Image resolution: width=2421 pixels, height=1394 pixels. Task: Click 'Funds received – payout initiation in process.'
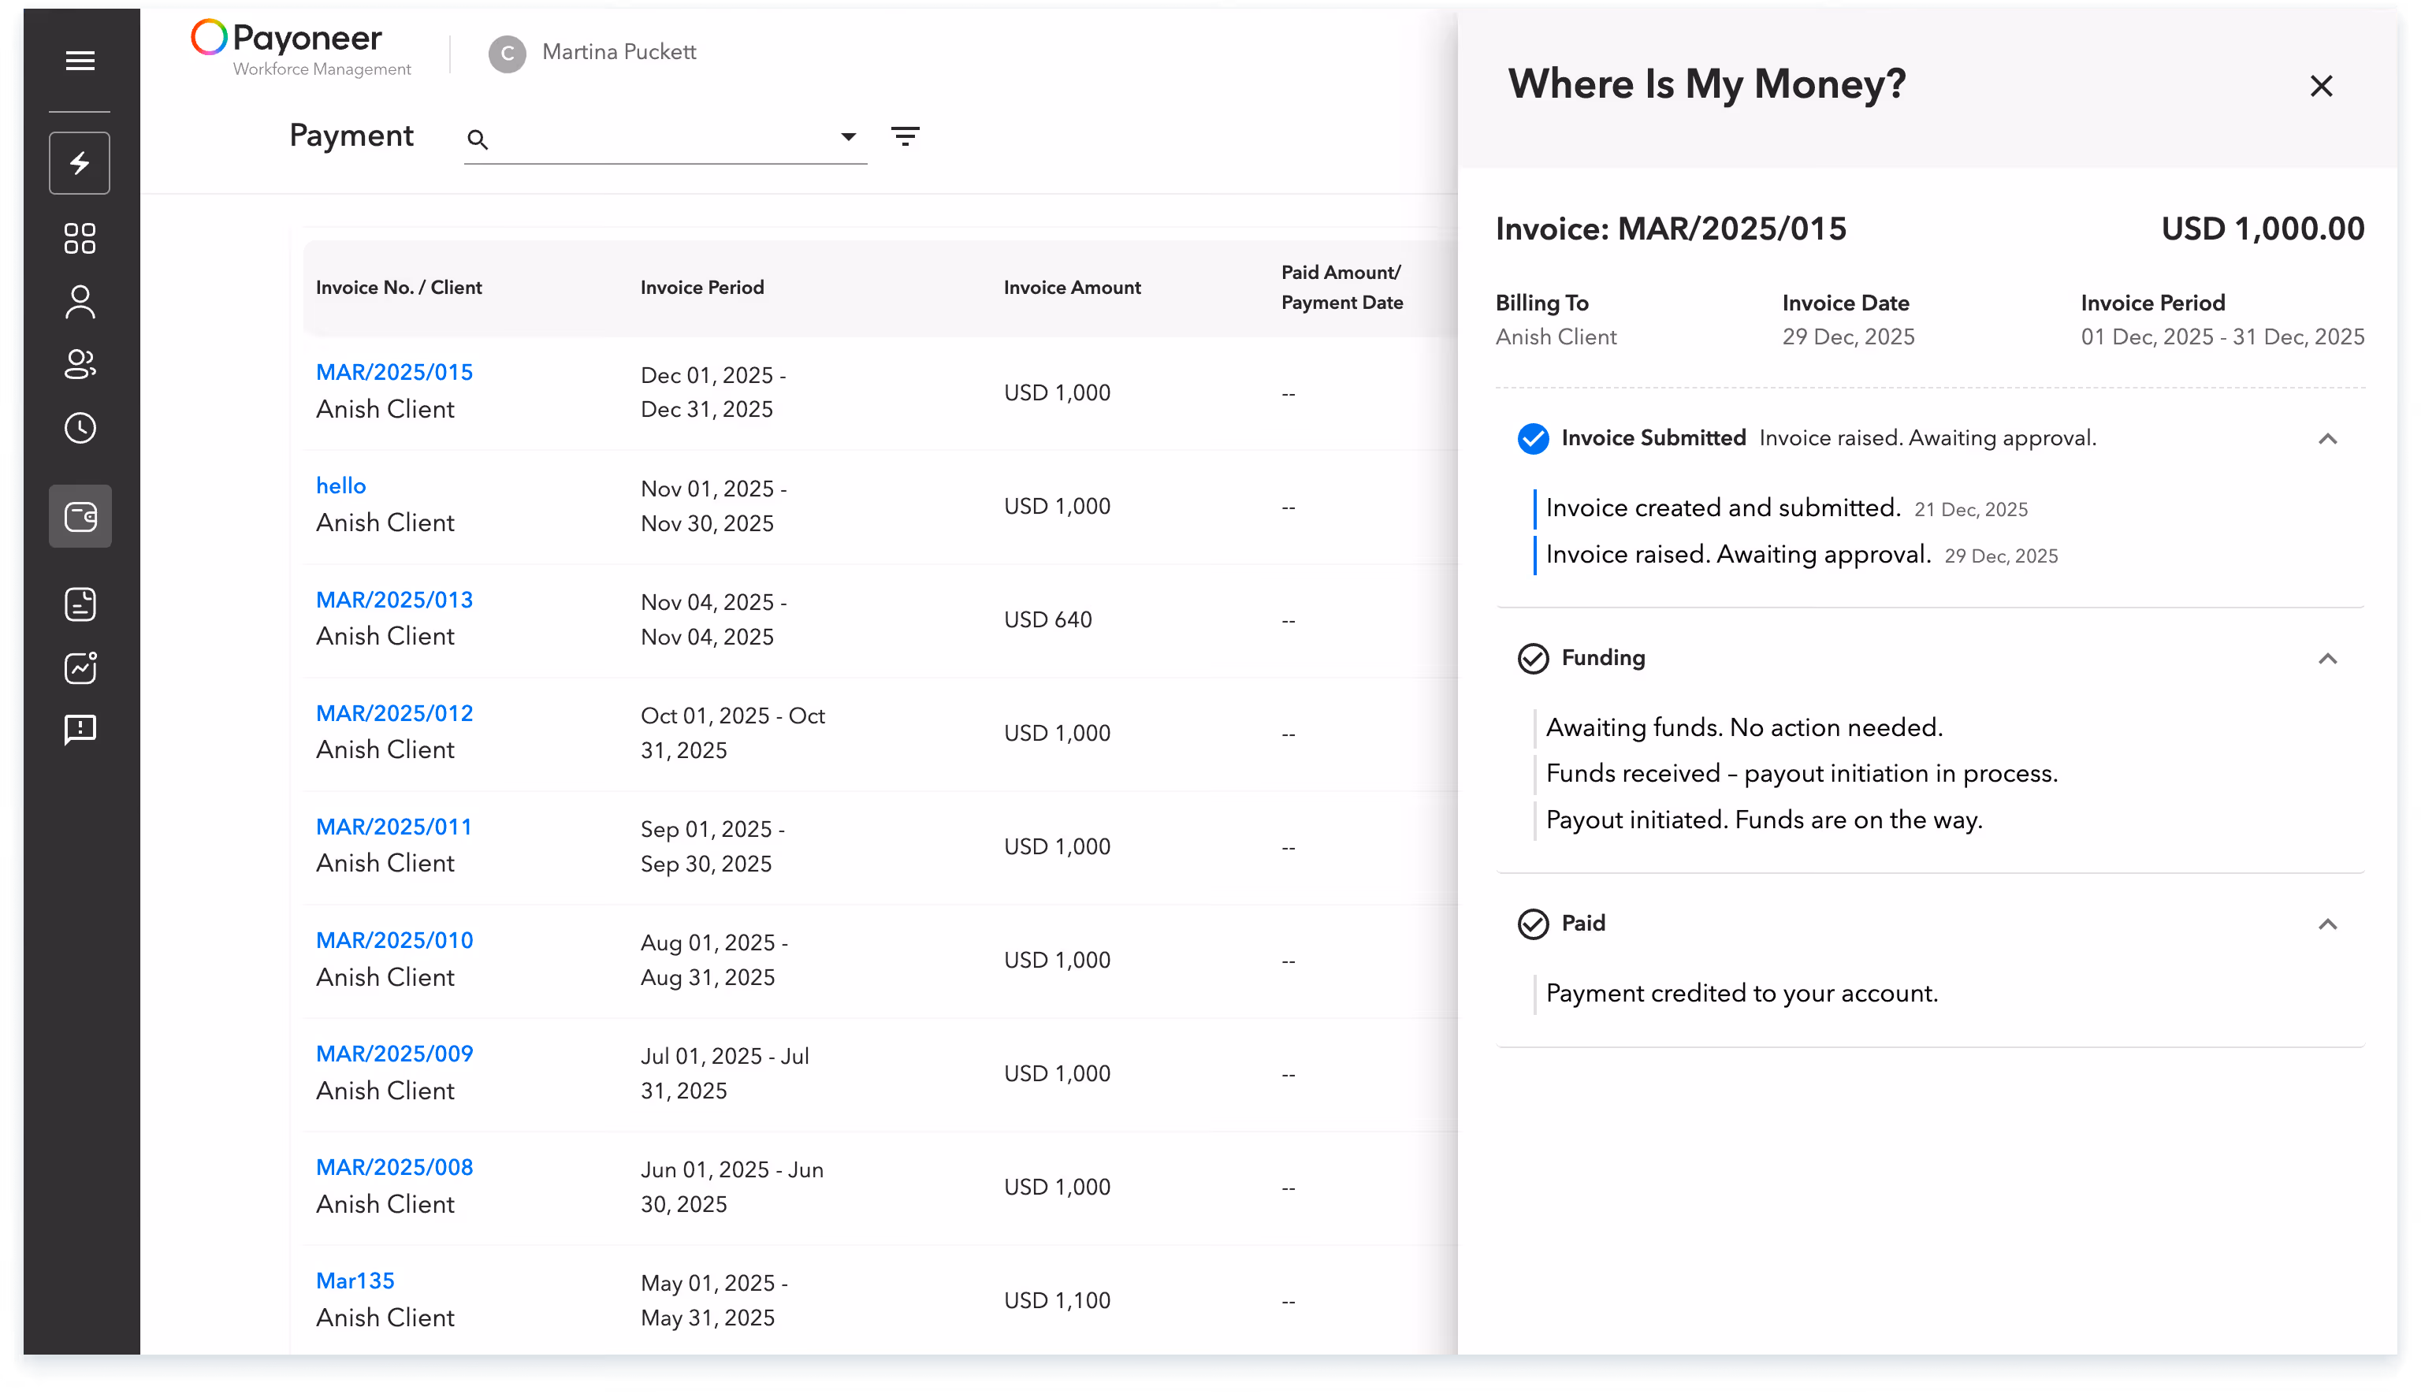[1801, 774]
